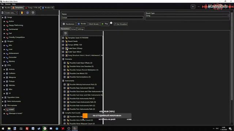Click the Action song template icon
Screen dimensions: 234x131
click(x=7, y=21)
